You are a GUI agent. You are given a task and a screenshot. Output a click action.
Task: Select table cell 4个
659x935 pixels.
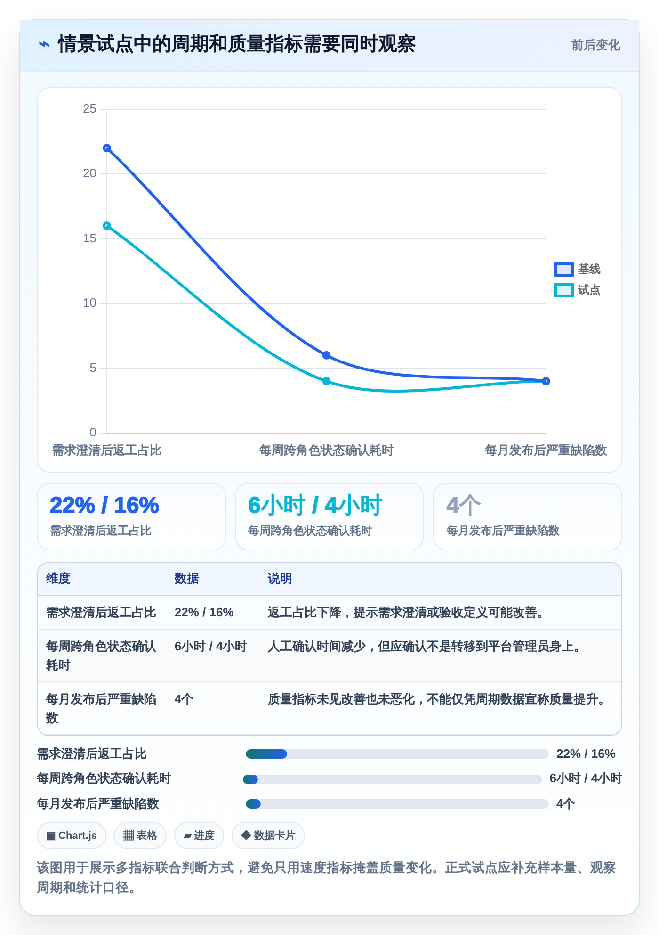tap(184, 699)
